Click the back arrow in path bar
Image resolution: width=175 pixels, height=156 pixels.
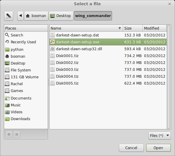click(21, 16)
